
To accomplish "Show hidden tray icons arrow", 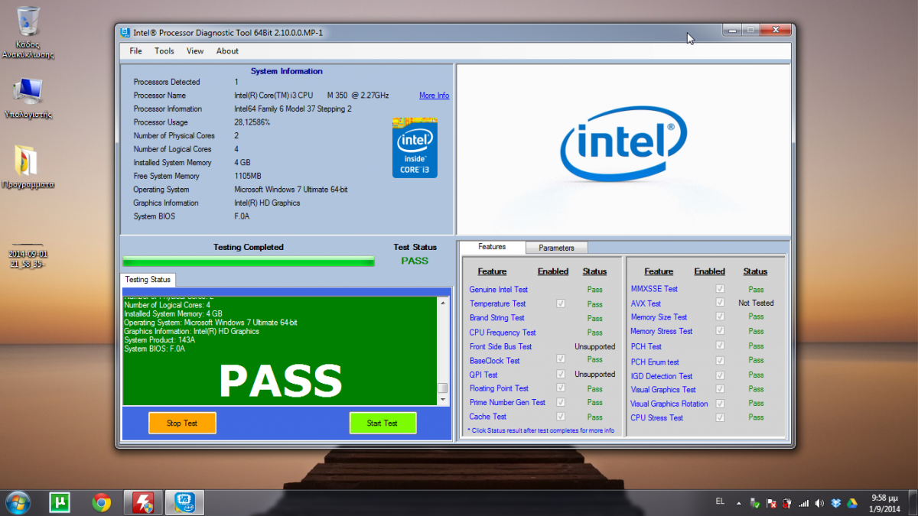I will [x=739, y=504].
